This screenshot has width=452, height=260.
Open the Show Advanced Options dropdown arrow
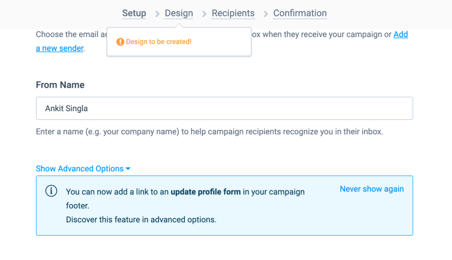click(x=128, y=168)
